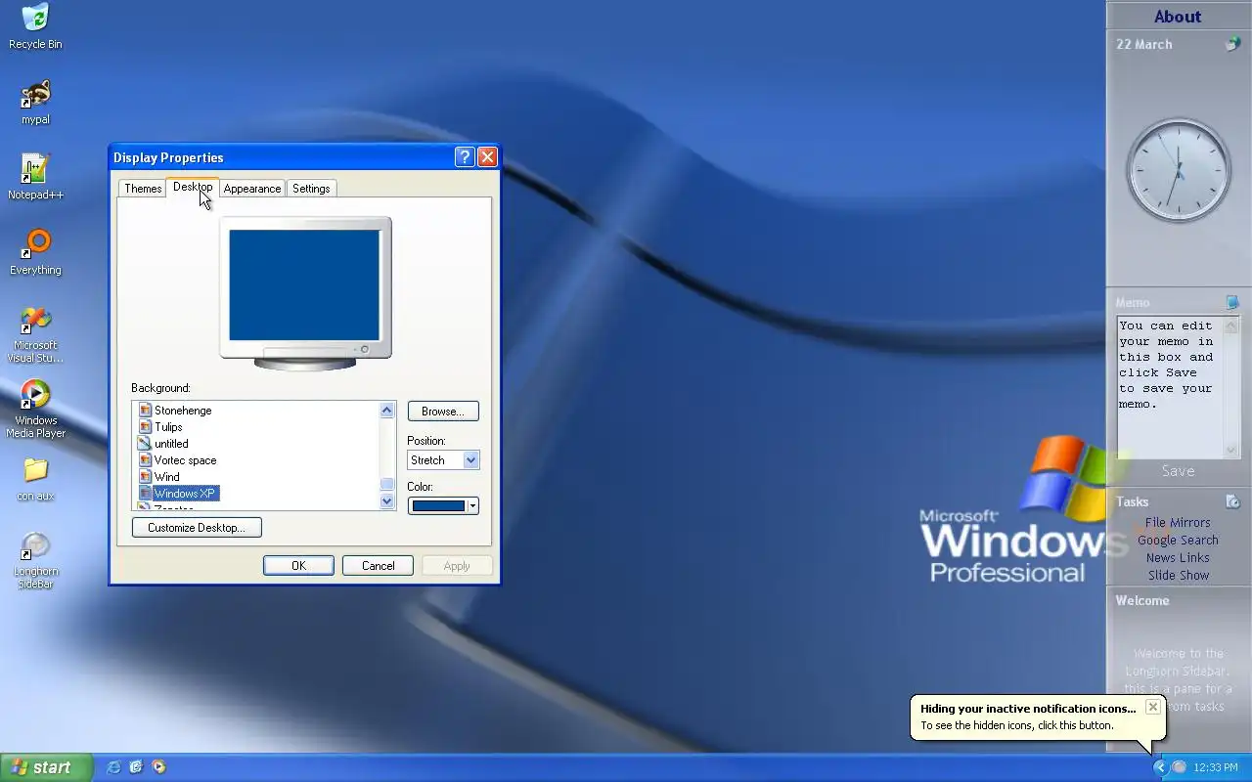Open the Google Search task link
Image resolution: width=1252 pixels, height=782 pixels.
tap(1178, 541)
